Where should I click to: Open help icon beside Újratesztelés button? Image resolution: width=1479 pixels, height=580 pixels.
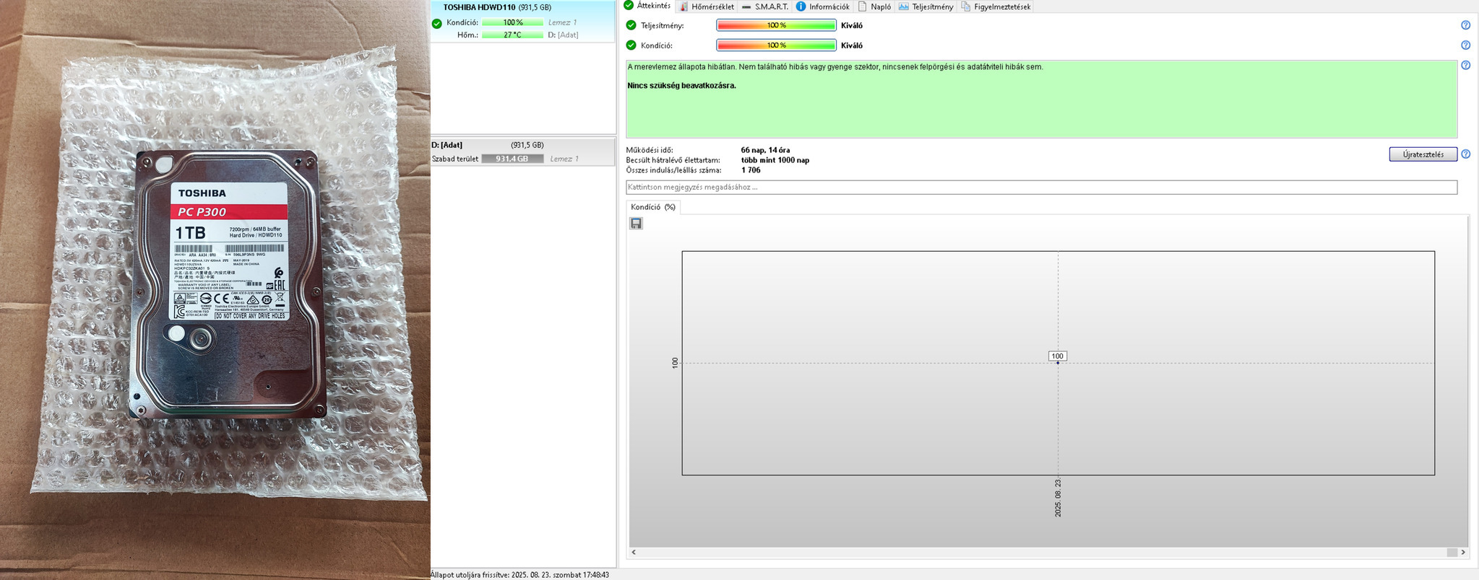(1465, 154)
